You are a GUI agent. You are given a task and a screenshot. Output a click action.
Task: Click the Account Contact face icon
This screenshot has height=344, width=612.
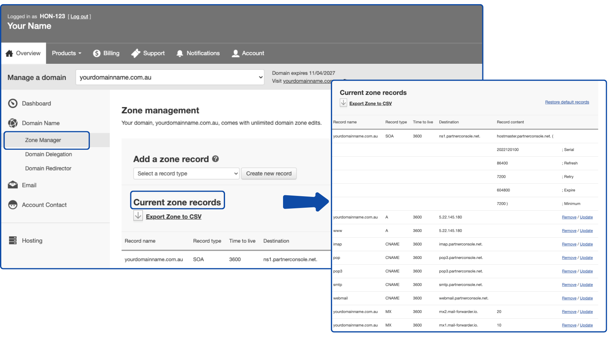(13, 205)
